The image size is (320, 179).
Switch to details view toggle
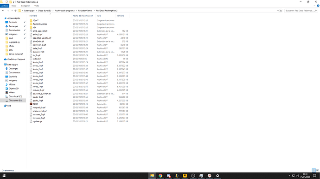pos(314,170)
